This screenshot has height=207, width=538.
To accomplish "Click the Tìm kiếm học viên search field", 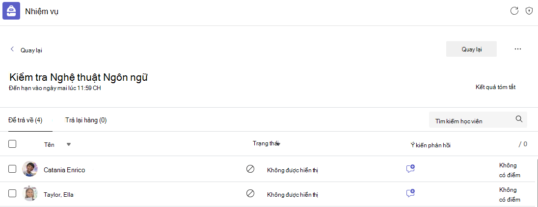I will pyautogui.click(x=478, y=119).
